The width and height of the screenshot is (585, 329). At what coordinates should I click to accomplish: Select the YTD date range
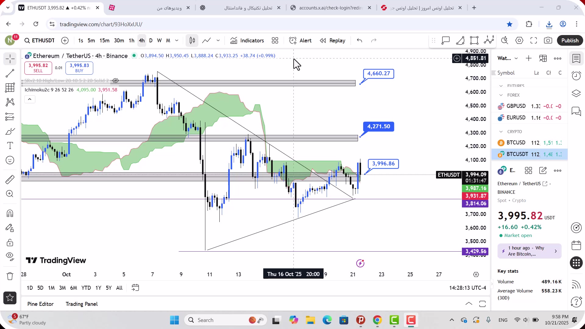[x=86, y=288]
